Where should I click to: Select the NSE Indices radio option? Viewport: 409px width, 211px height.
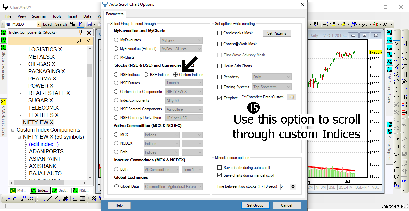116,75
